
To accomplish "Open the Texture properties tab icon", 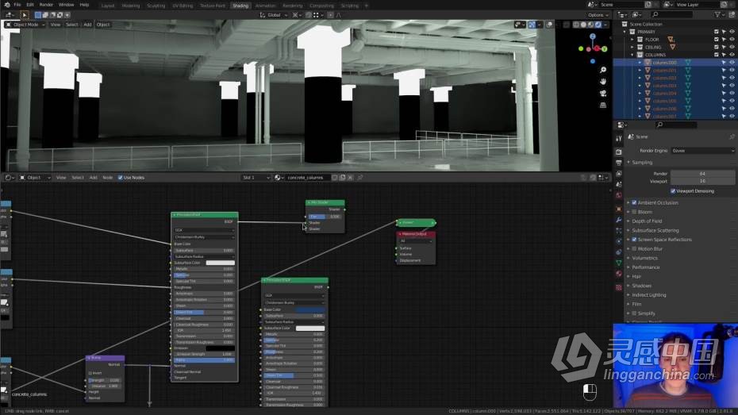I will pos(618,287).
